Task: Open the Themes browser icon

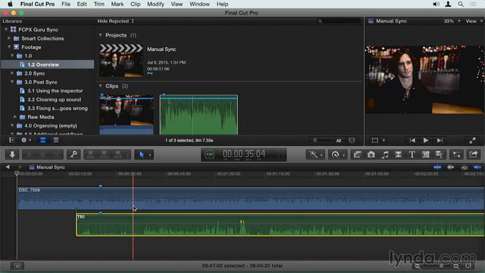Action: [439, 154]
